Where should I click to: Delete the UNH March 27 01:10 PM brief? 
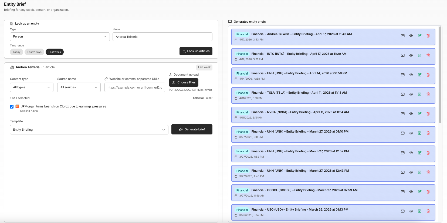click(428, 133)
